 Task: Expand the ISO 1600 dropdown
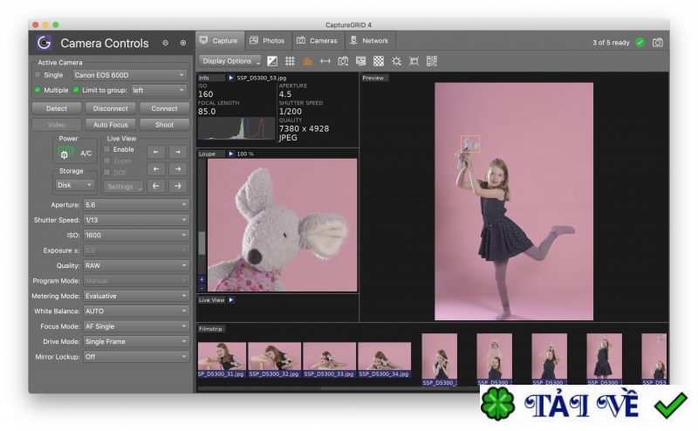click(135, 235)
